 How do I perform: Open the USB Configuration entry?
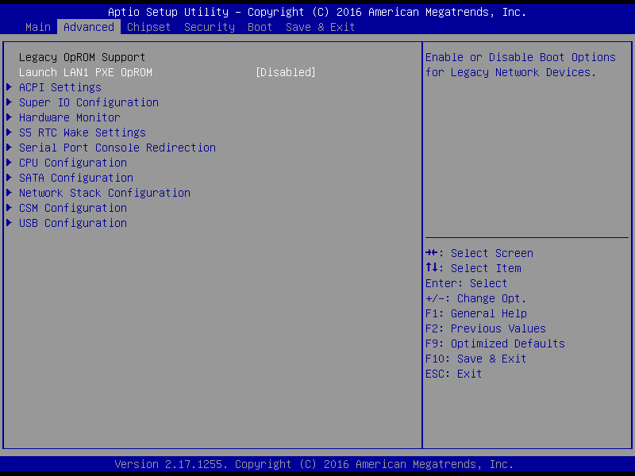coord(73,223)
